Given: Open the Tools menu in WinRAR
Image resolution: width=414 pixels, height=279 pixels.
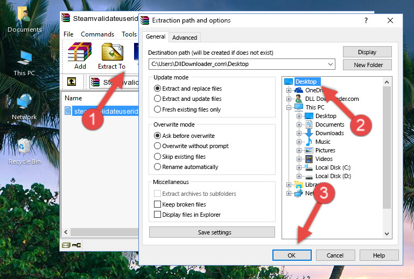Looking at the screenshot, I should tap(129, 34).
